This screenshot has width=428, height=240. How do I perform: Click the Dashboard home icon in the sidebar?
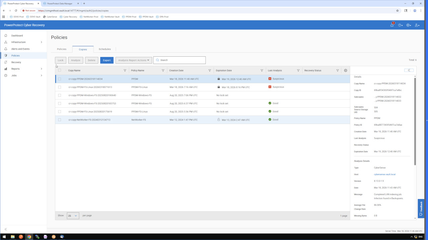pyautogui.click(x=6, y=36)
